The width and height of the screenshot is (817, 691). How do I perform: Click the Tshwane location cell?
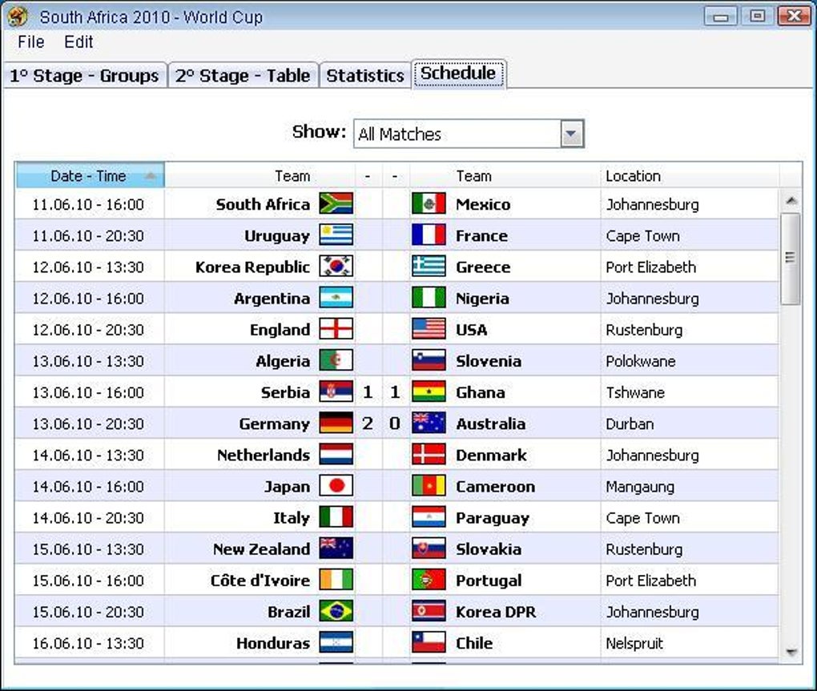coord(690,392)
